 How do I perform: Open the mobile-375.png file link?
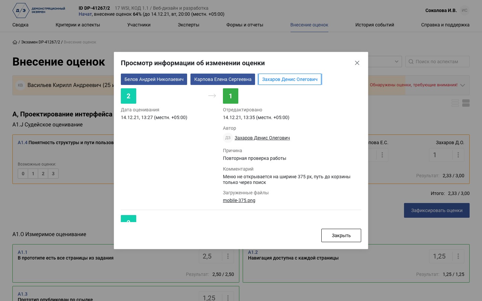(x=239, y=200)
